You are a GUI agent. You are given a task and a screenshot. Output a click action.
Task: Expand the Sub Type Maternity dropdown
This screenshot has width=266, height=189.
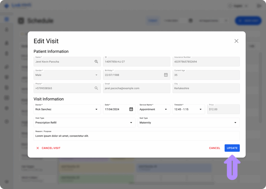click(189, 123)
